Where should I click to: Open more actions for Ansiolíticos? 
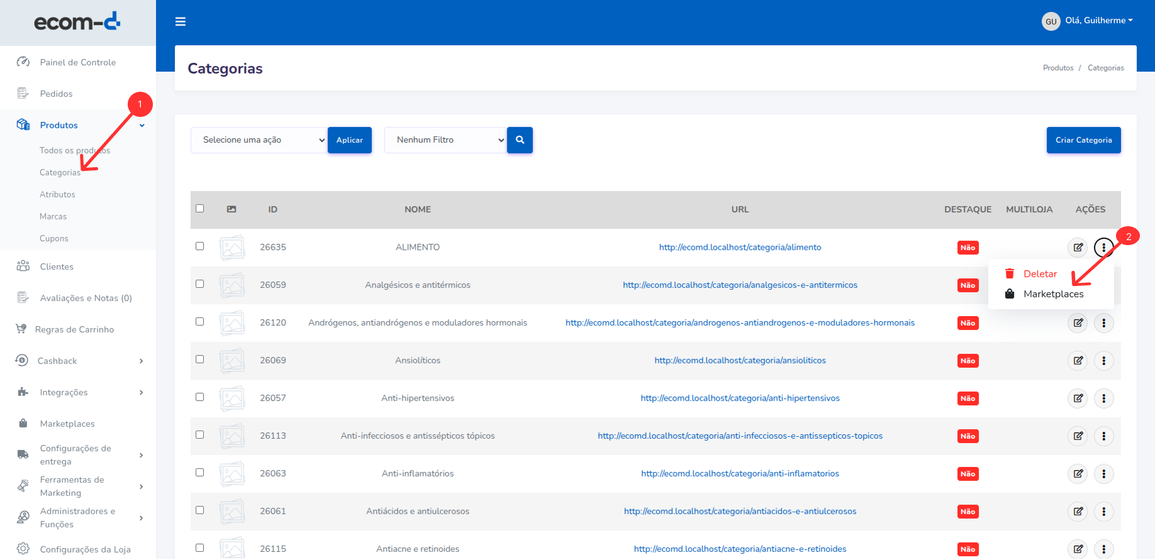tap(1103, 361)
